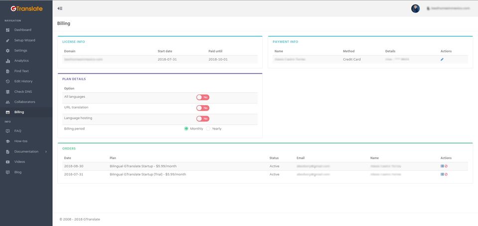
Task: Select the Yearly billing period
Action: pos(208,129)
